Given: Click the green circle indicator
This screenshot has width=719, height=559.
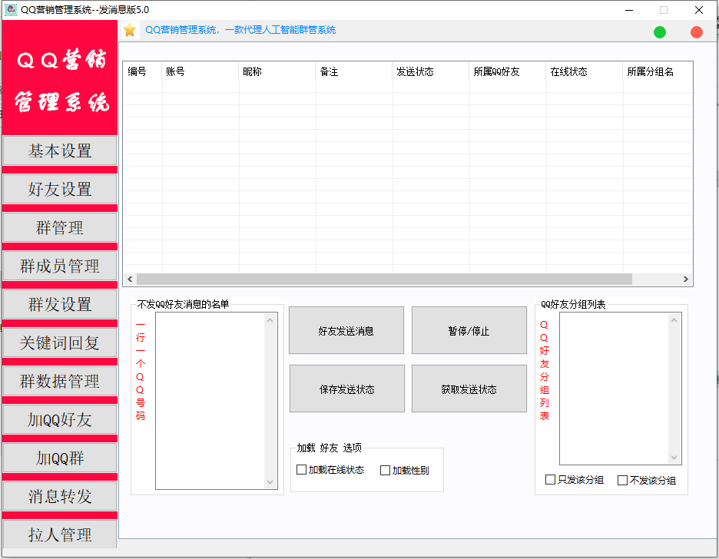Looking at the screenshot, I should pos(659,32).
